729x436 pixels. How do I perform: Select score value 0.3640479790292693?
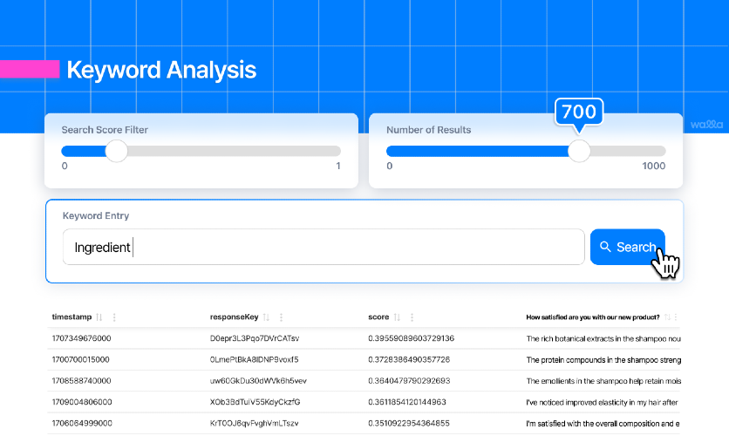point(409,381)
